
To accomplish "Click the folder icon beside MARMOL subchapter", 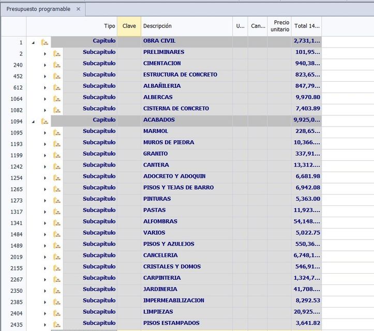I will click(x=56, y=132).
